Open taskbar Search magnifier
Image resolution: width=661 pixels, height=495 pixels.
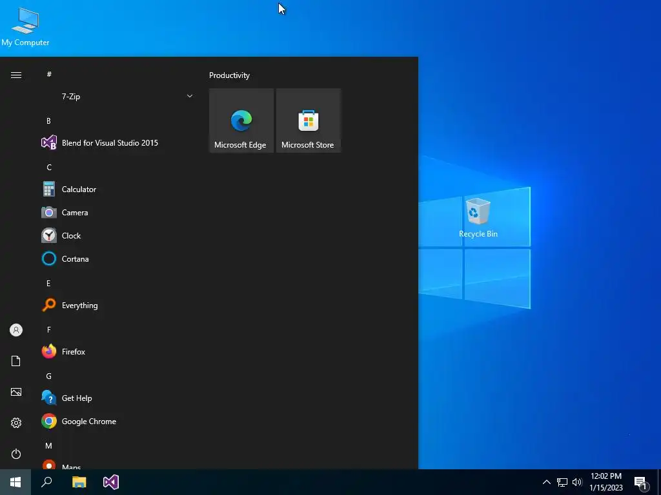(46, 482)
